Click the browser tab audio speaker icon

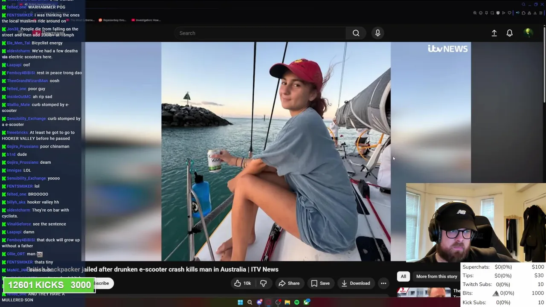click(x=518, y=13)
